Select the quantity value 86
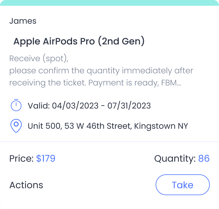This screenshot has width=219, height=209. click(x=204, y=158)
